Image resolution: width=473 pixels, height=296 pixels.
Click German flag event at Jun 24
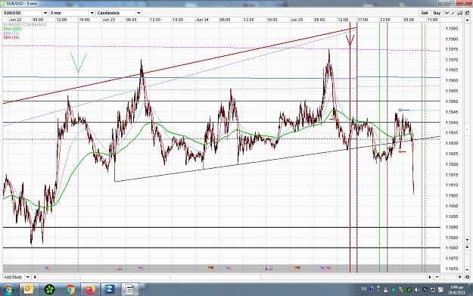[211, 268]
